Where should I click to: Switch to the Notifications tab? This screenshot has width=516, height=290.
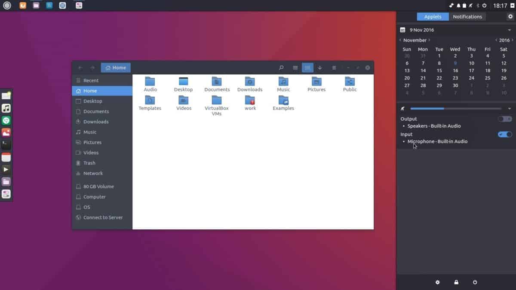(467, 16)
